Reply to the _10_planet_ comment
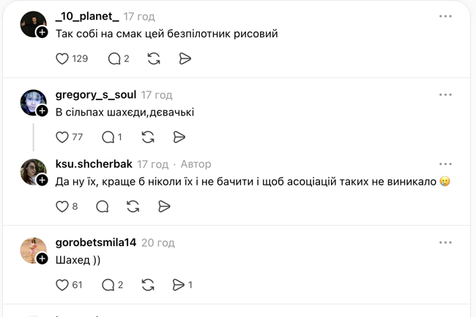476x317 pixels. [x=114, y=58]
